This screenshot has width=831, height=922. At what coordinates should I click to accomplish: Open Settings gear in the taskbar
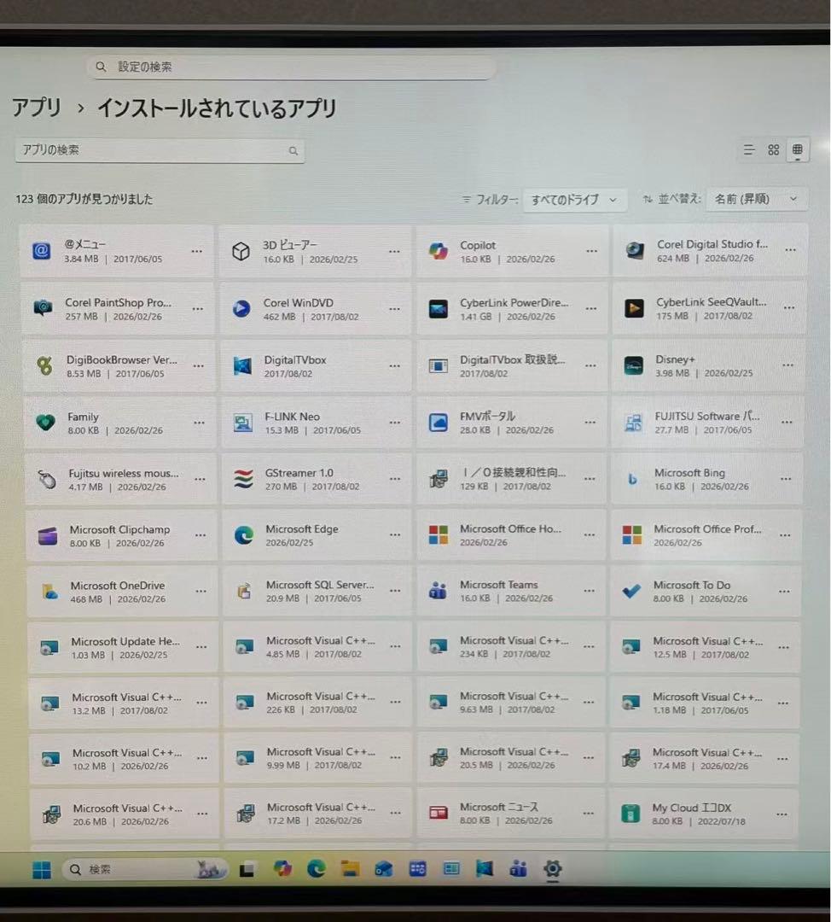[x=552, y=868]
